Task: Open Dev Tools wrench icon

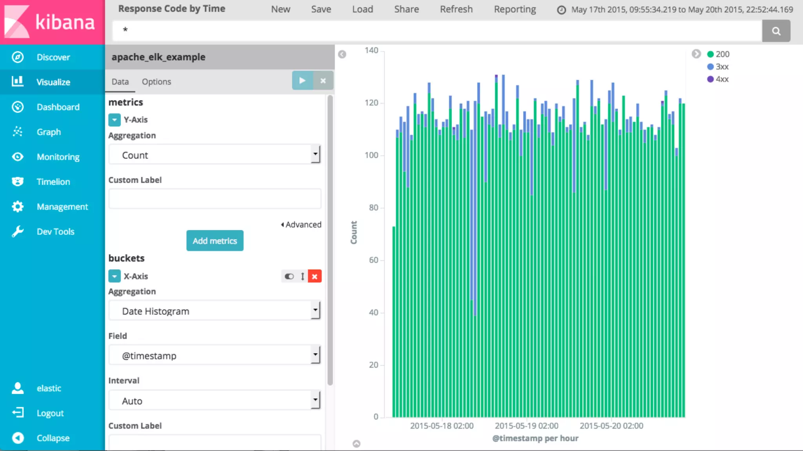Action: [18, 231]
